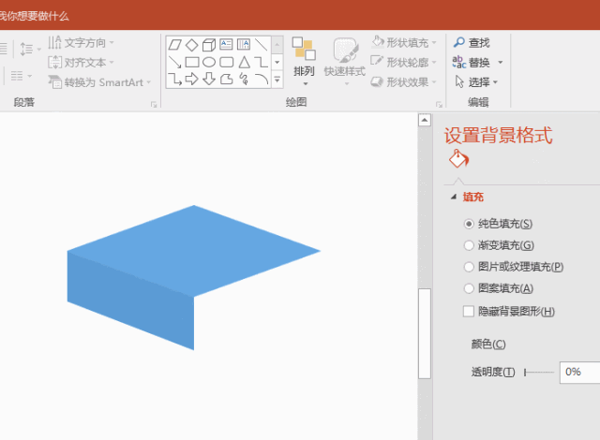Screen dimensions: 600x440
Task: Select the cube shape in gallery
Action: (209, 45)
